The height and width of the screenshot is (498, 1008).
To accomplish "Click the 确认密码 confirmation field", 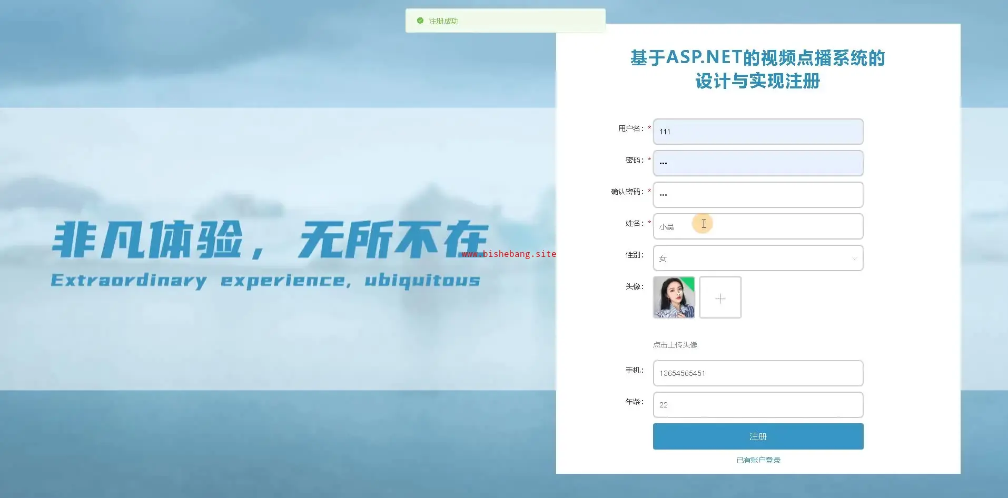I will click(758, 195).
